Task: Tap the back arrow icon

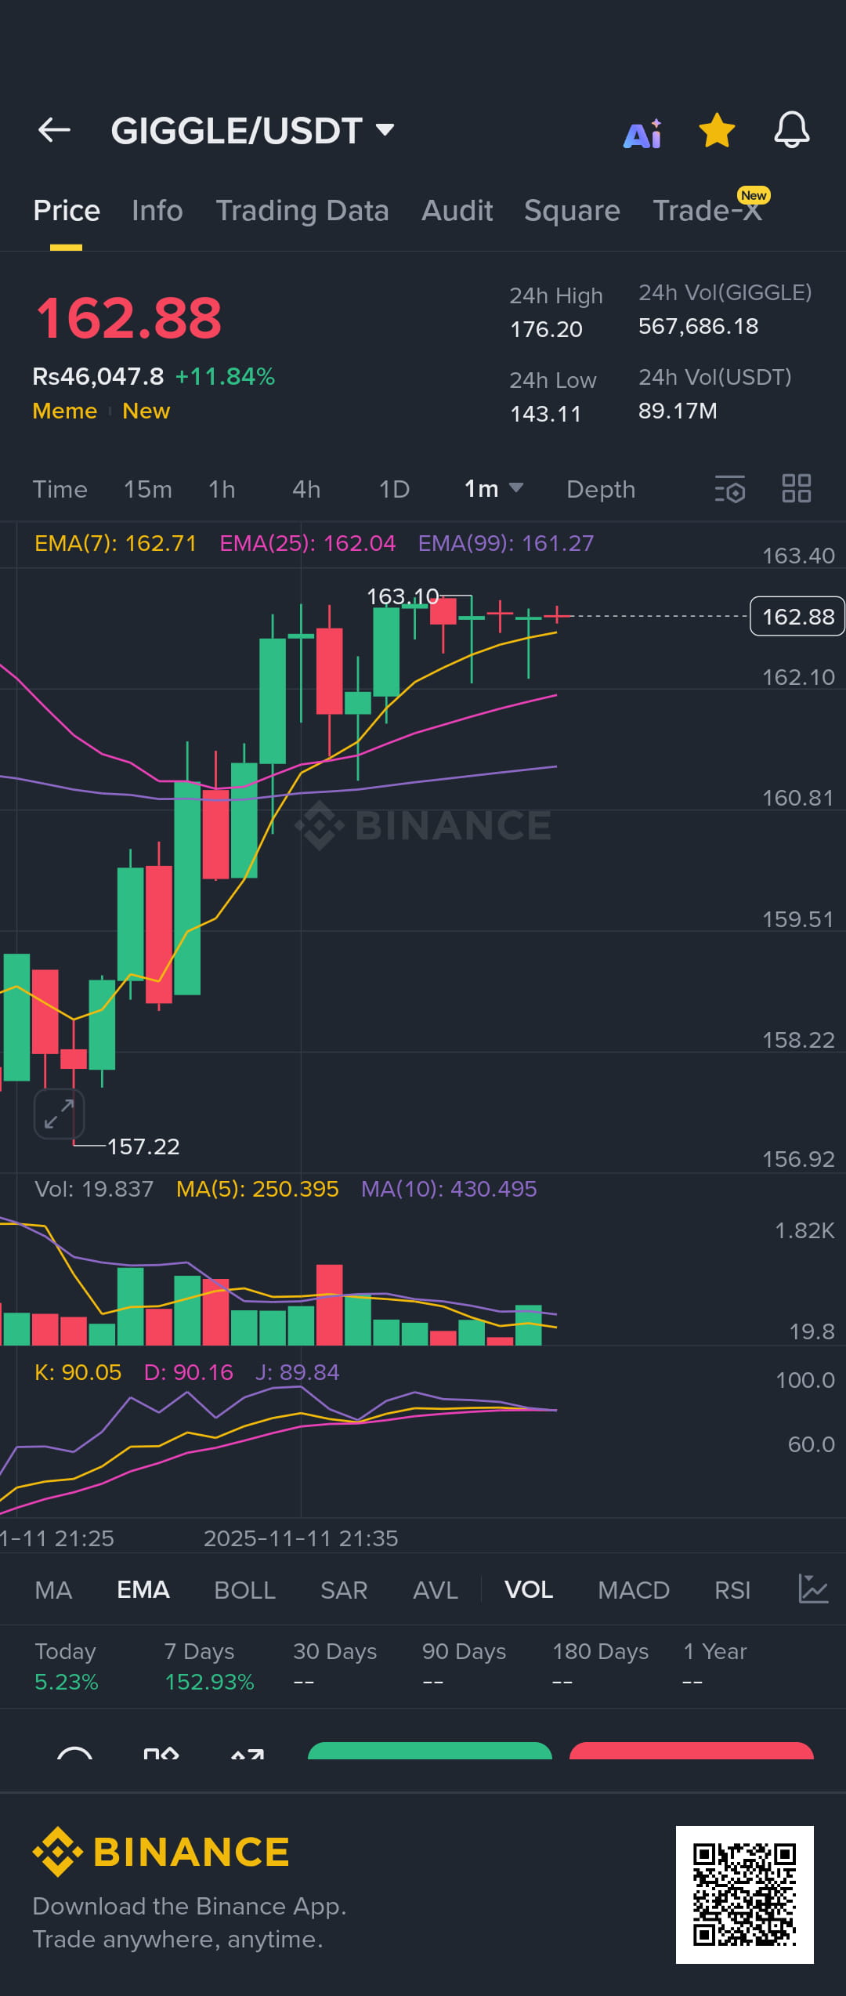Action: pyautogui.click(x=54, y=130)
